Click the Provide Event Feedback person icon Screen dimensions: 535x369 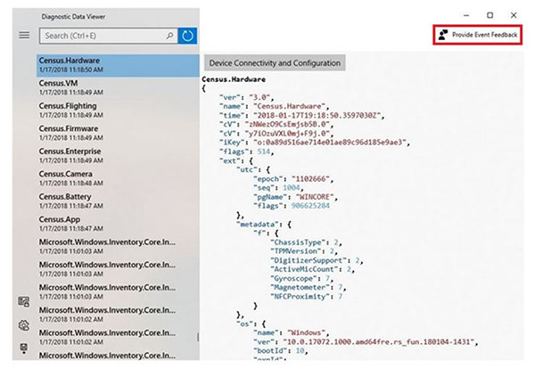click(443, 35)
